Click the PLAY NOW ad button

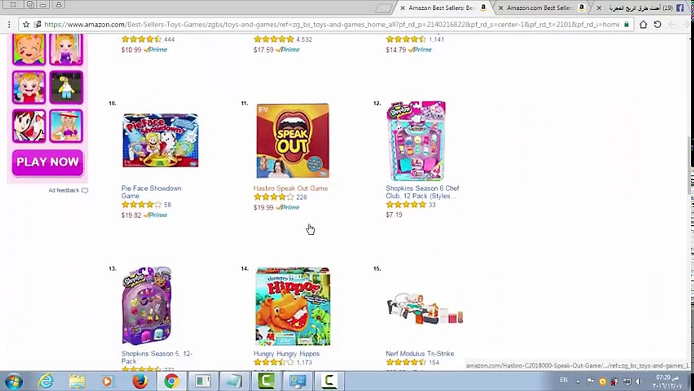point(47,162)
